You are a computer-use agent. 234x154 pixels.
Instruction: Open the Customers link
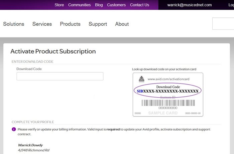click(116, 5)
